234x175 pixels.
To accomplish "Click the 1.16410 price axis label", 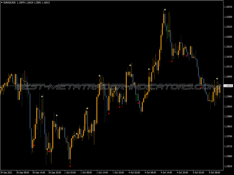I will click(228, 7).
